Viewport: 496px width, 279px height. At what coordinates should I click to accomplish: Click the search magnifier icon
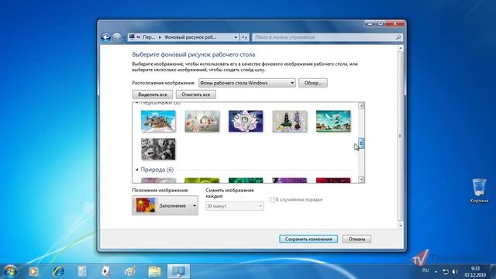(398, 37)
